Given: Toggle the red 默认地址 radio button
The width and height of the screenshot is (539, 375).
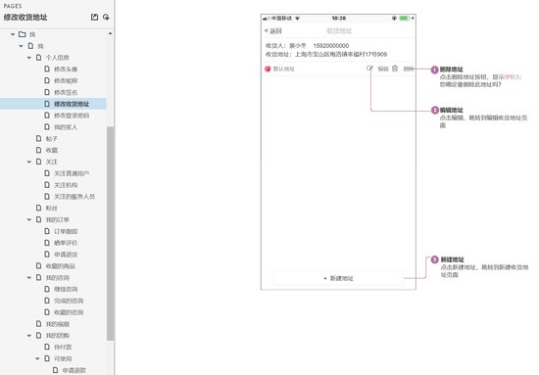Looking at the screenshot, I should [x=268, y=69].
